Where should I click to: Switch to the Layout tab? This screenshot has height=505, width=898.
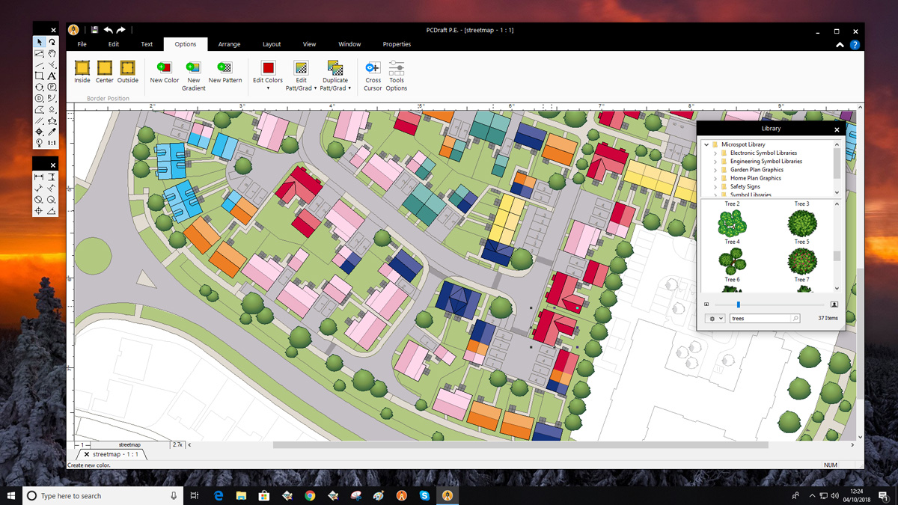point(272,44)
